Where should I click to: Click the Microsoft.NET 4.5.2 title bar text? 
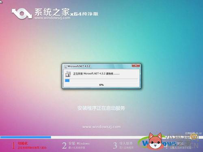pos(79,66)
